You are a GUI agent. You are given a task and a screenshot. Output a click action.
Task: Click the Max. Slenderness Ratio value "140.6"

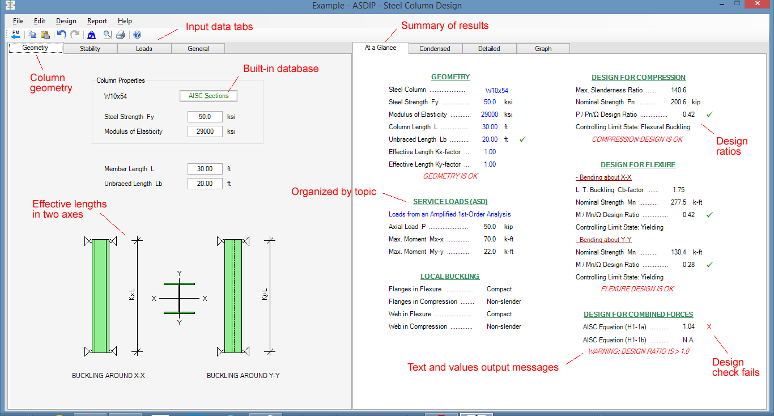[678, 90]
